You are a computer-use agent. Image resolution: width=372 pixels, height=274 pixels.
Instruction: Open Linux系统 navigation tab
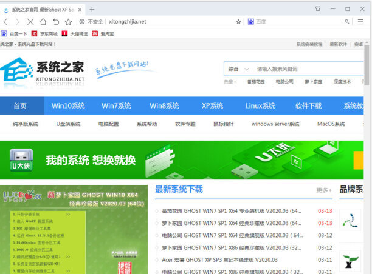coord(261,105)
